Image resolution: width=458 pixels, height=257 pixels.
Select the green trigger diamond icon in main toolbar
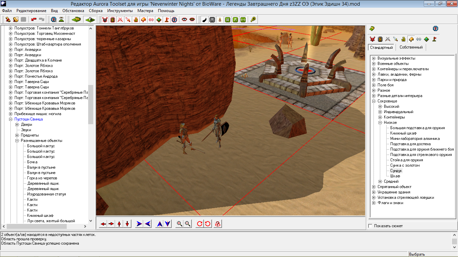pyautogui.click(x=159, y=20)
